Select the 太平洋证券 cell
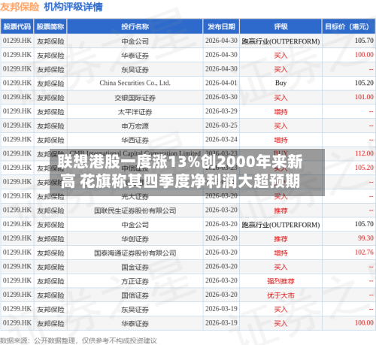 [x=135, y=111]
